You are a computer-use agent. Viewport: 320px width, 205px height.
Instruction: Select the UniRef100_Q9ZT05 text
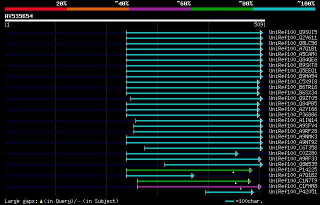293,98
